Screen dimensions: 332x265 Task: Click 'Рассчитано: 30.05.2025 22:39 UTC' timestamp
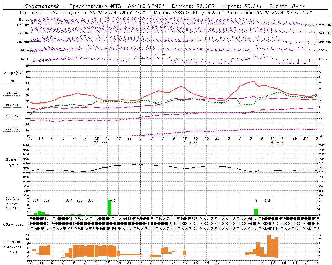click(269, 13)
